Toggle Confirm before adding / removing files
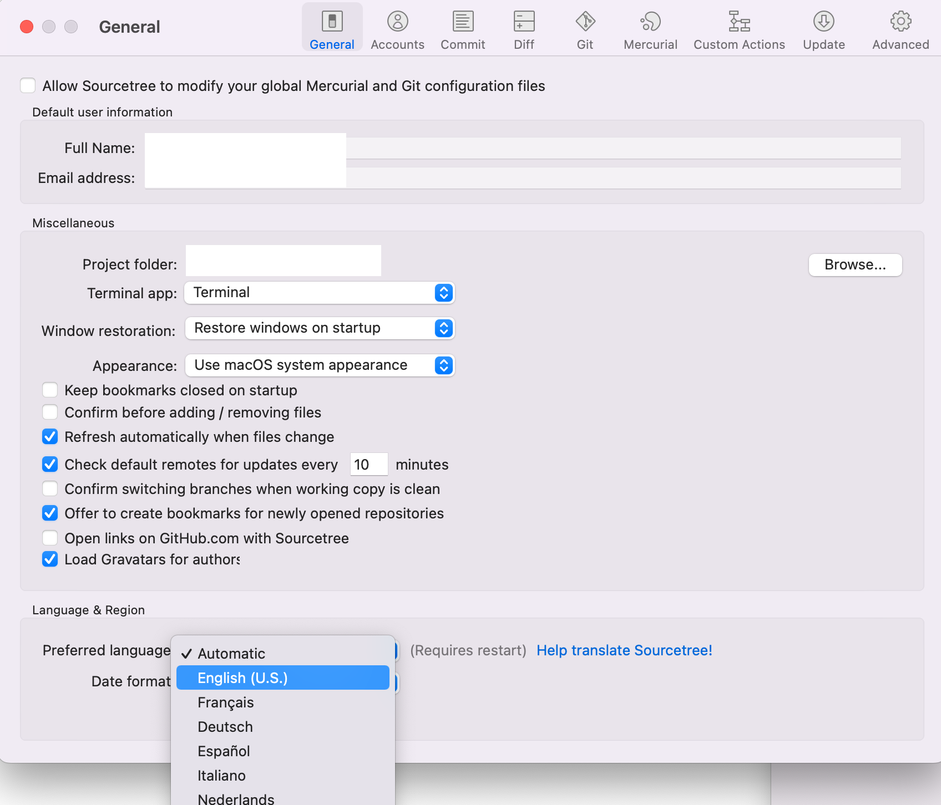 pyautogui.click(x=50, y=412)
